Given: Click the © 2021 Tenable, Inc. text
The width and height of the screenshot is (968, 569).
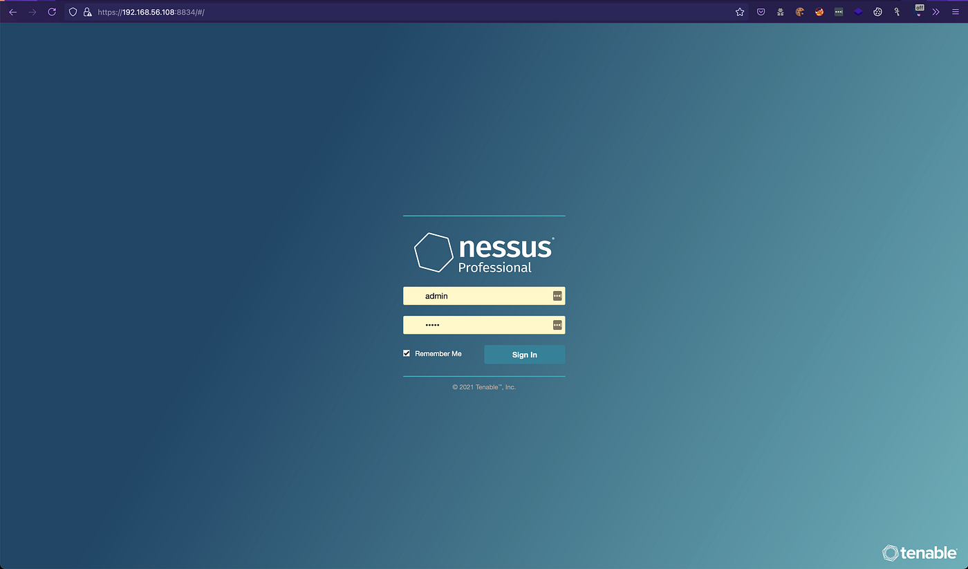Looking at the screenshot, I should (x=484, y=387).
